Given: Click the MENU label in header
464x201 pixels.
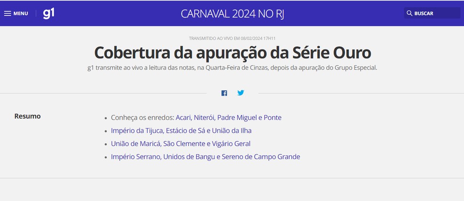Looking at the screenshot, I should 21,14.
